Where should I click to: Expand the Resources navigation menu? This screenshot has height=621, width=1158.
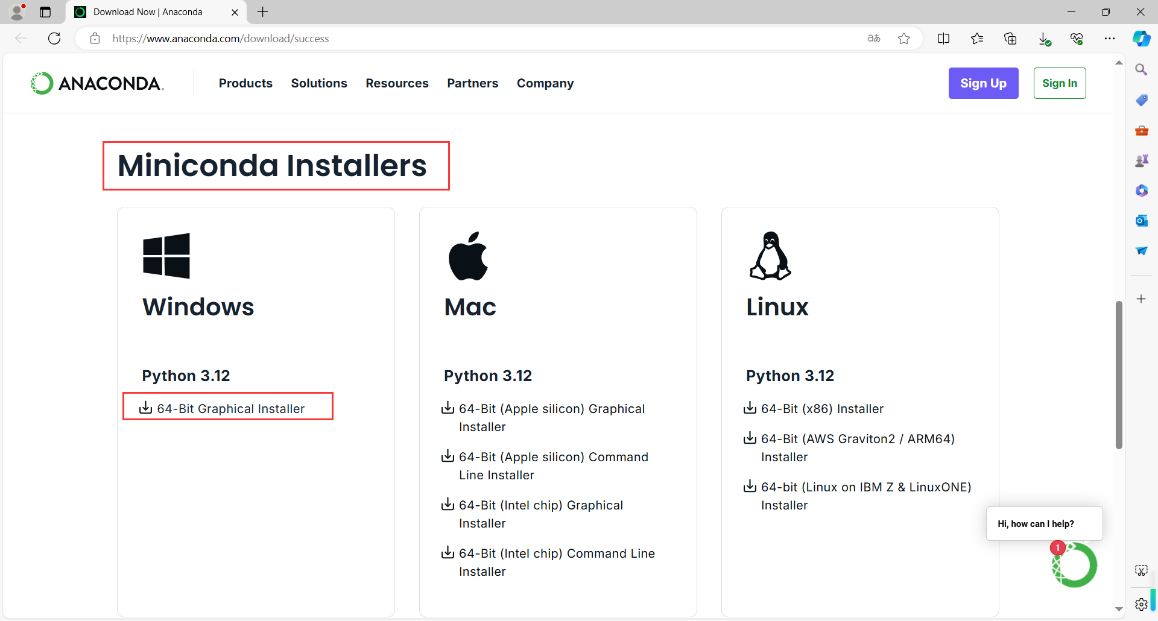397,83
